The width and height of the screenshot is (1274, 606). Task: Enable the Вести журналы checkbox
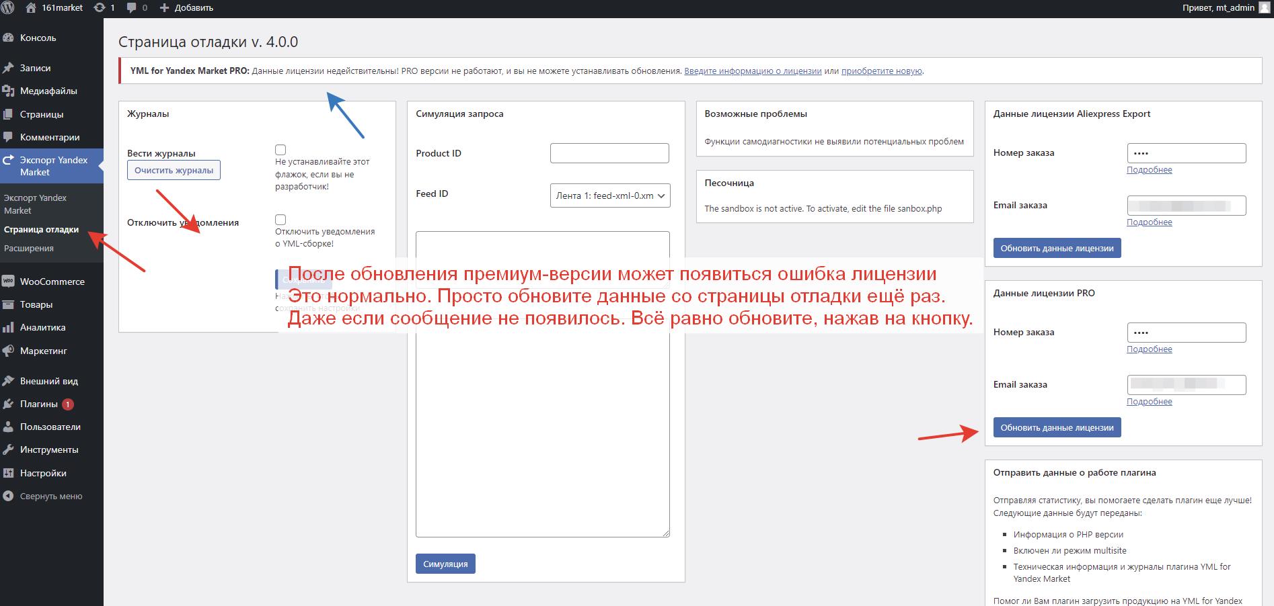280,150
